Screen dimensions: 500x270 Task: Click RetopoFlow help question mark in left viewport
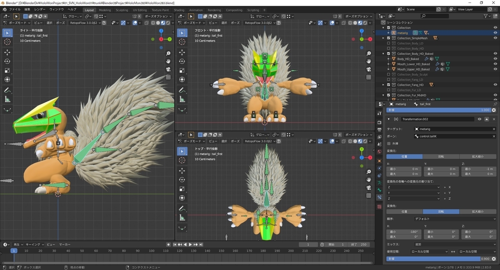[104, 23]
